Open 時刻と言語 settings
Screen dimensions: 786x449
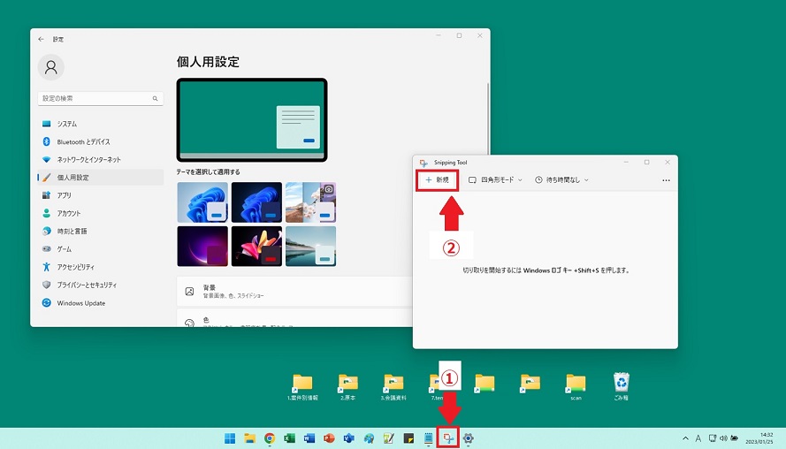[100, 231]
